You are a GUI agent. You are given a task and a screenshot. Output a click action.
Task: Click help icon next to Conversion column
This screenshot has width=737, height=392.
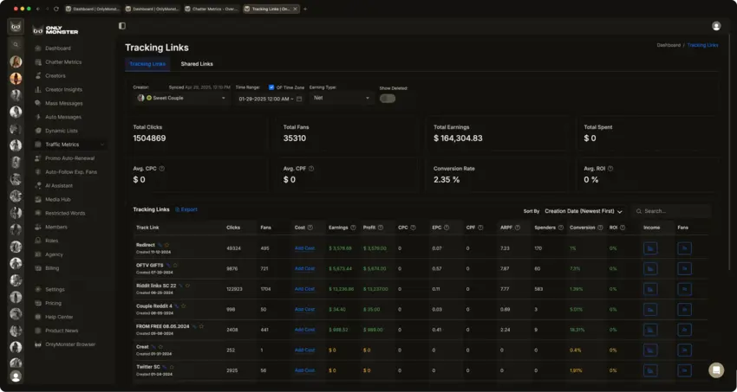pos(600,228)
